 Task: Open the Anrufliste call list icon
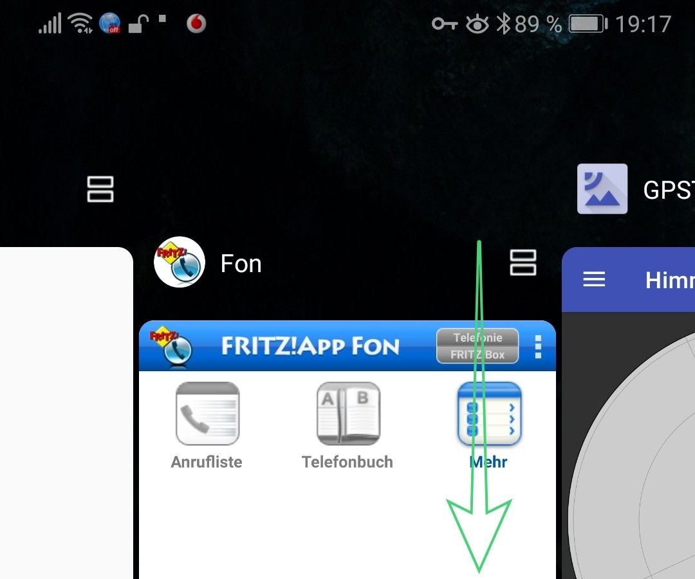(207, 414)
